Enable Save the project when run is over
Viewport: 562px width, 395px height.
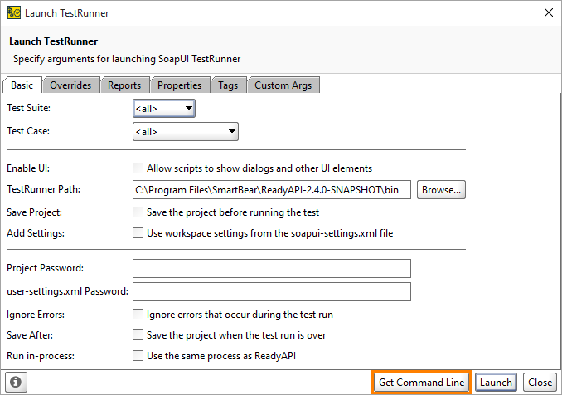click(x=138, y=335)
